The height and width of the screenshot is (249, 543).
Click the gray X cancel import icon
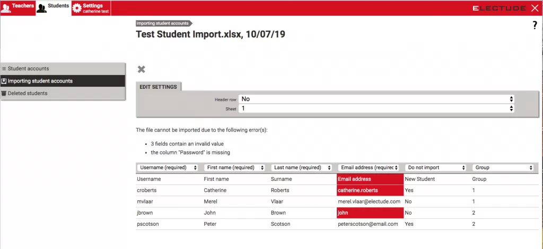(141, 69)
